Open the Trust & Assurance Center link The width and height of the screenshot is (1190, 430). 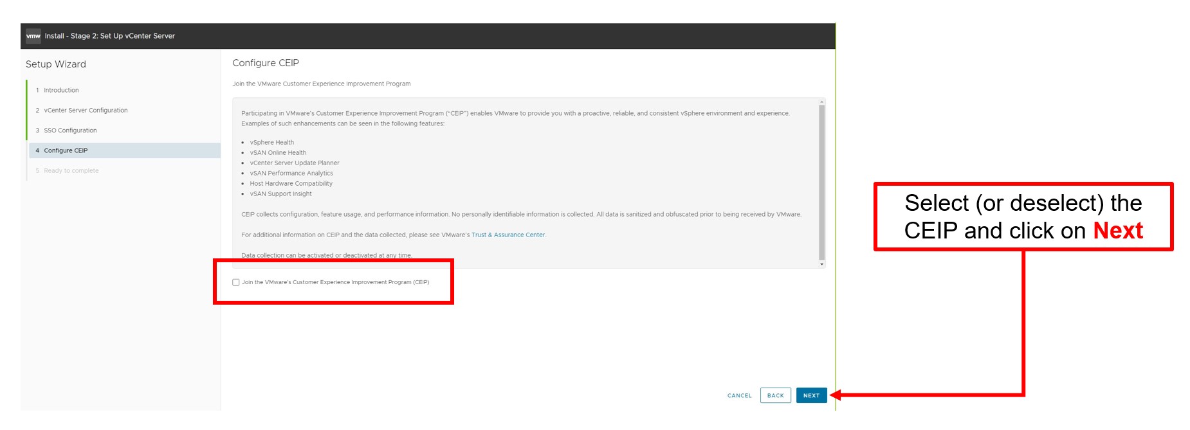508,235
